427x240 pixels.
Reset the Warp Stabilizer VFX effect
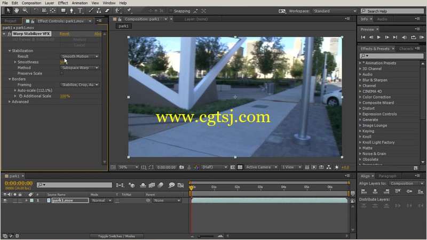(x=64, y=34)
